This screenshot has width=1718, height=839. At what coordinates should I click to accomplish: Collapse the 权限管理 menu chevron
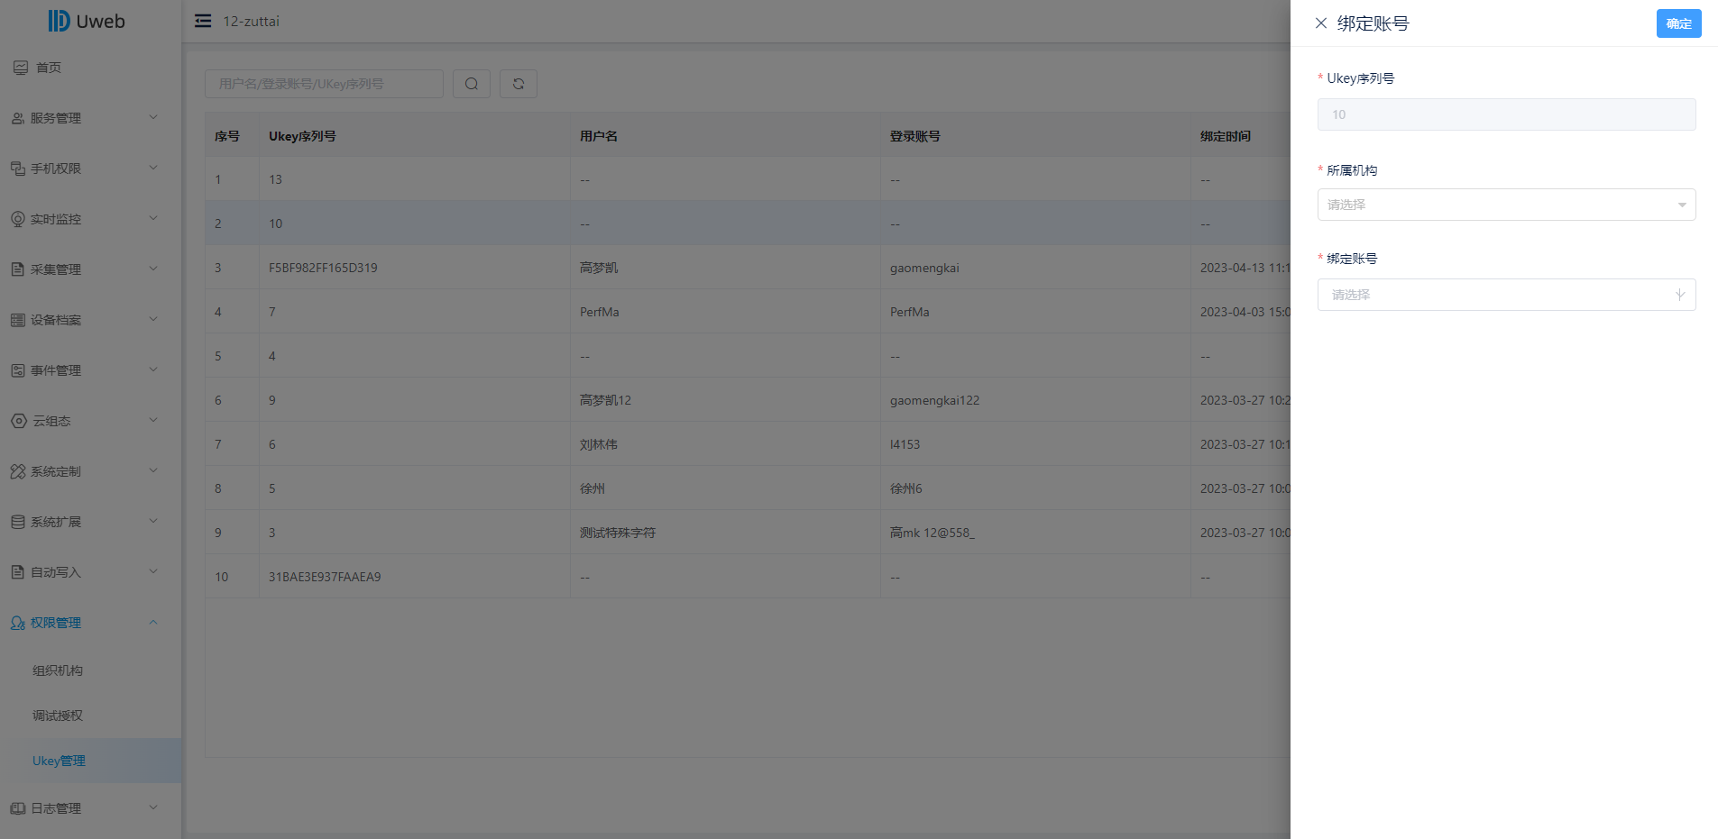pyautogui.click(x=153, y=622)
